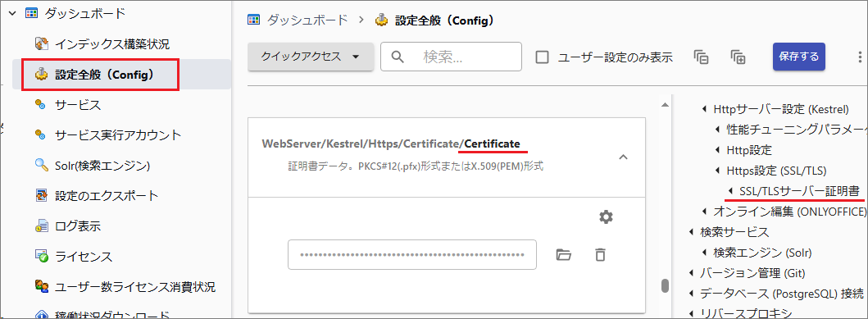
Task: Toggle ユーザー設定のみ表示 checkbox
Action: click(x=543, y=57)
